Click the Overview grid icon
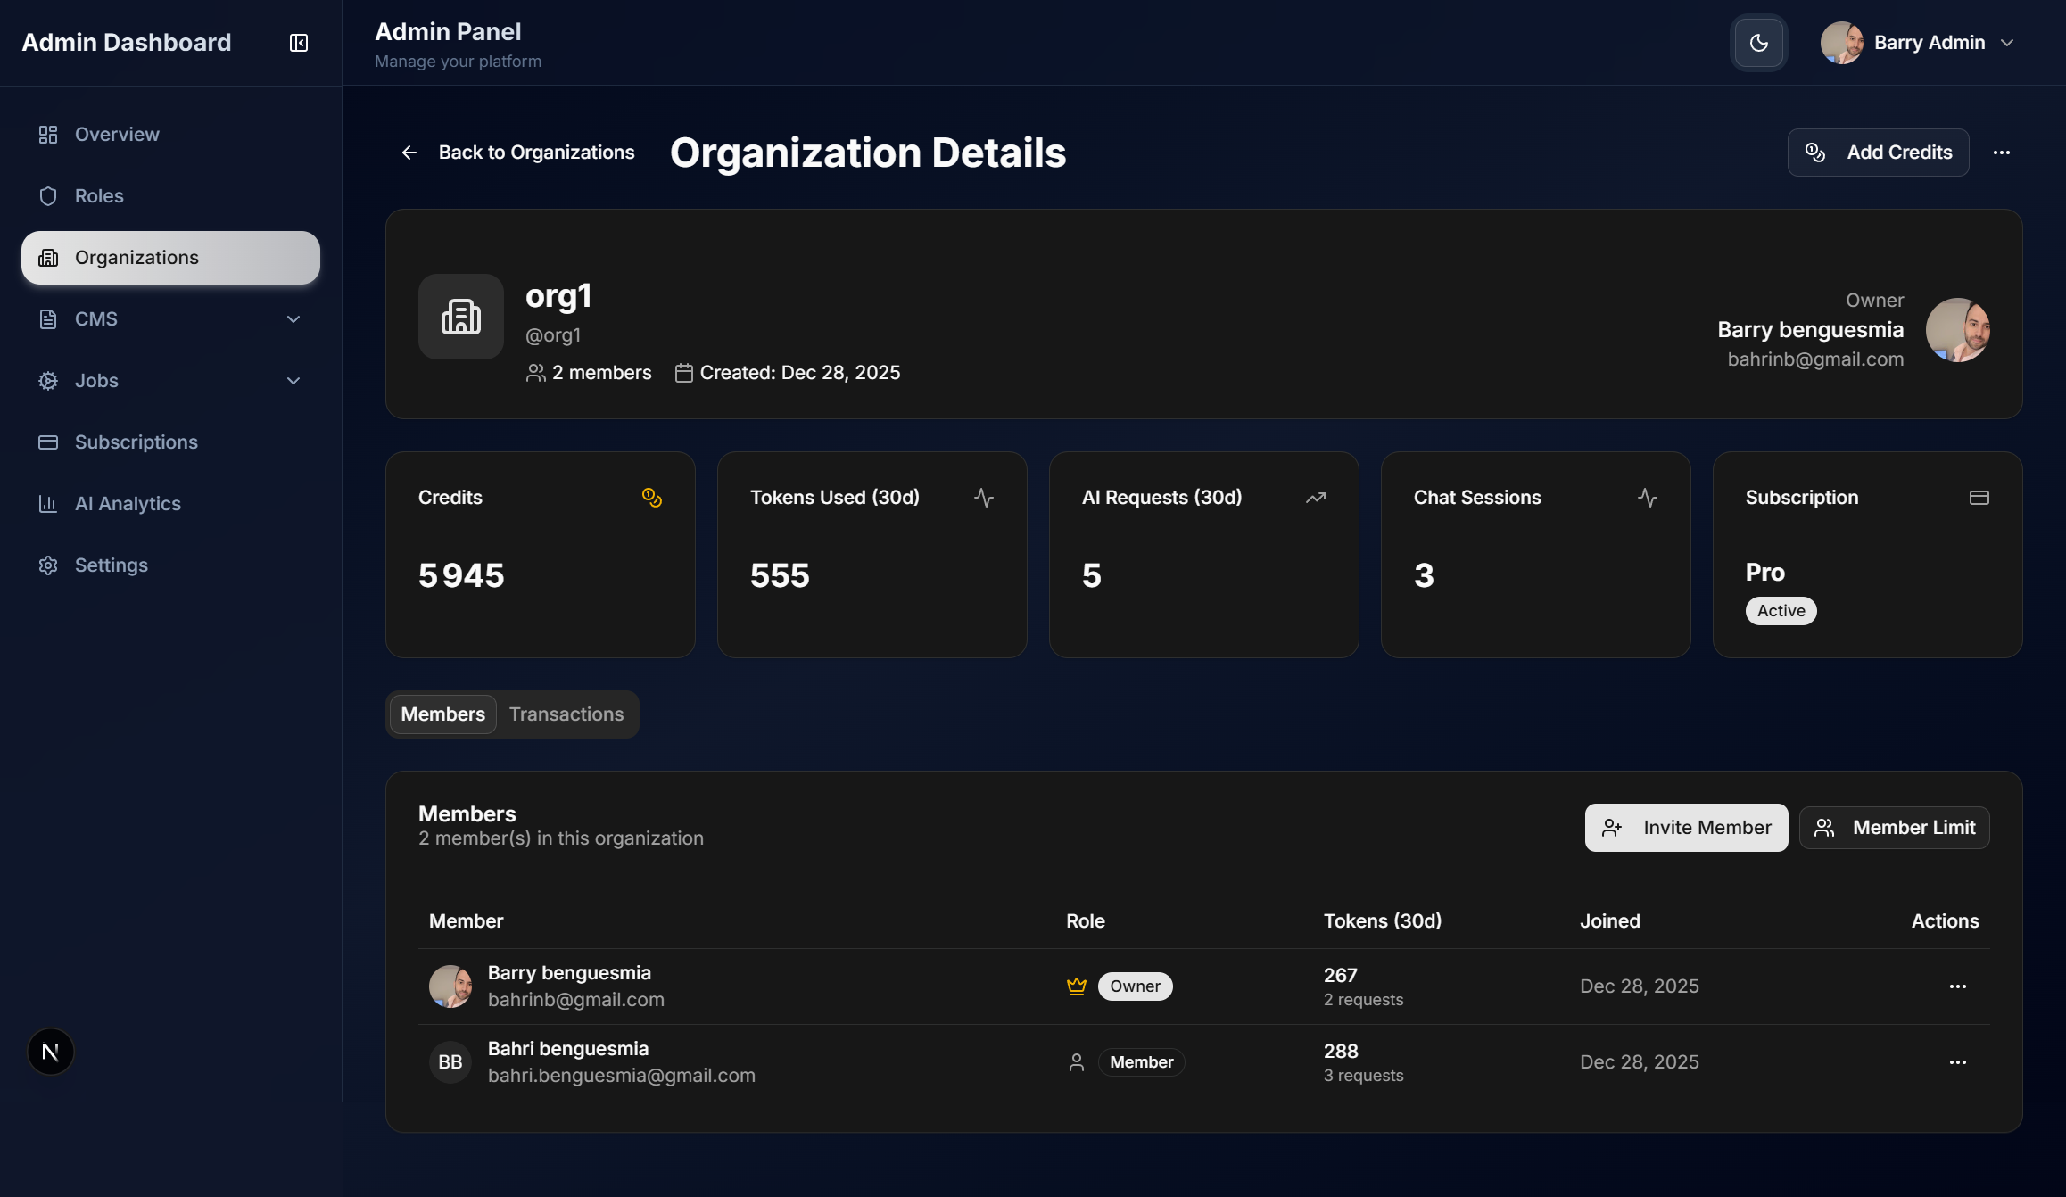Viewport: 2066px width, 1197px height. click(x=48, y=135)
